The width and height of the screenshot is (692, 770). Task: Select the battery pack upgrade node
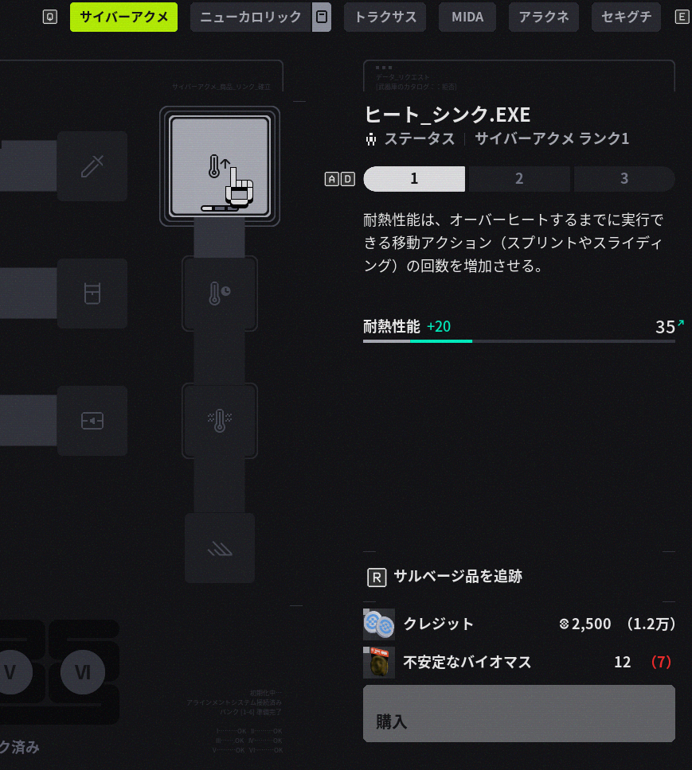[92, 421]
